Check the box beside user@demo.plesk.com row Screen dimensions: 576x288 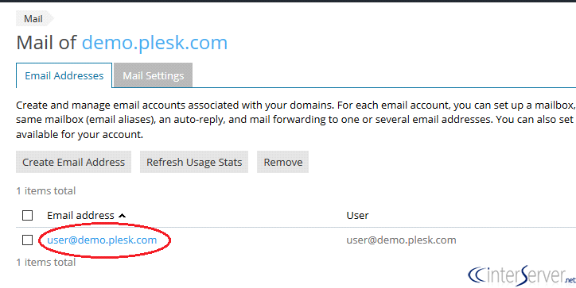tap(28, 240)
